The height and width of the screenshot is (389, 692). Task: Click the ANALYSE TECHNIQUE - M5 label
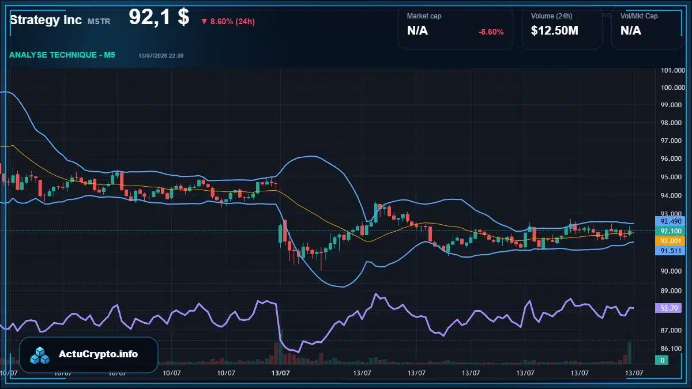tap(62, 55)
